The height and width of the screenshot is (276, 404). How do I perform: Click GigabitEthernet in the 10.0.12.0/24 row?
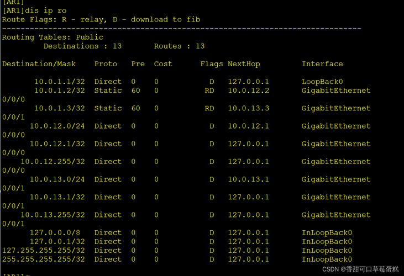pyautogui.click(x=336, y=126)
